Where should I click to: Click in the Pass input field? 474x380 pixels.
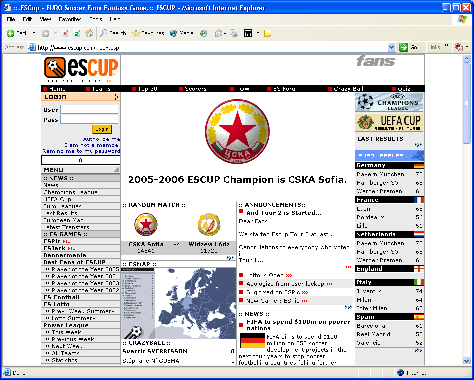[x=89, y=120]
